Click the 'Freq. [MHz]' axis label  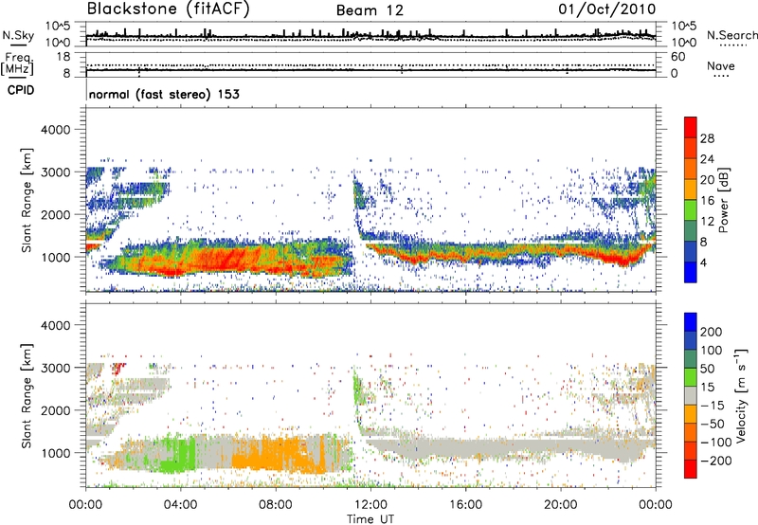point(18,63)
